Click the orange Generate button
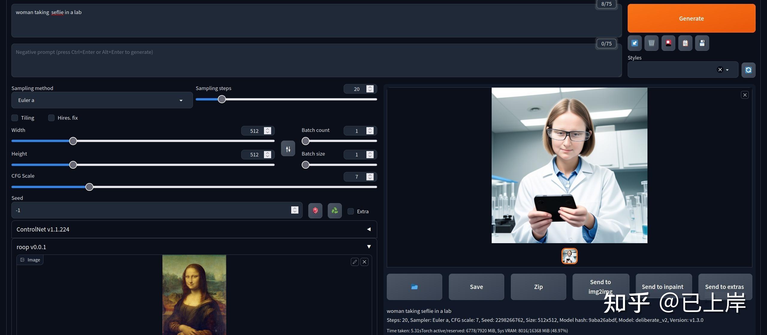The image size is (767, 335). [691, 19]
